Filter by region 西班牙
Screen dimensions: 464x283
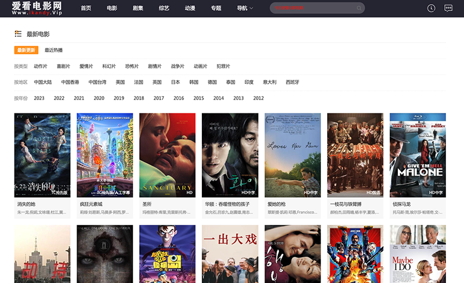pyautogui.click(x=292, y=82)
